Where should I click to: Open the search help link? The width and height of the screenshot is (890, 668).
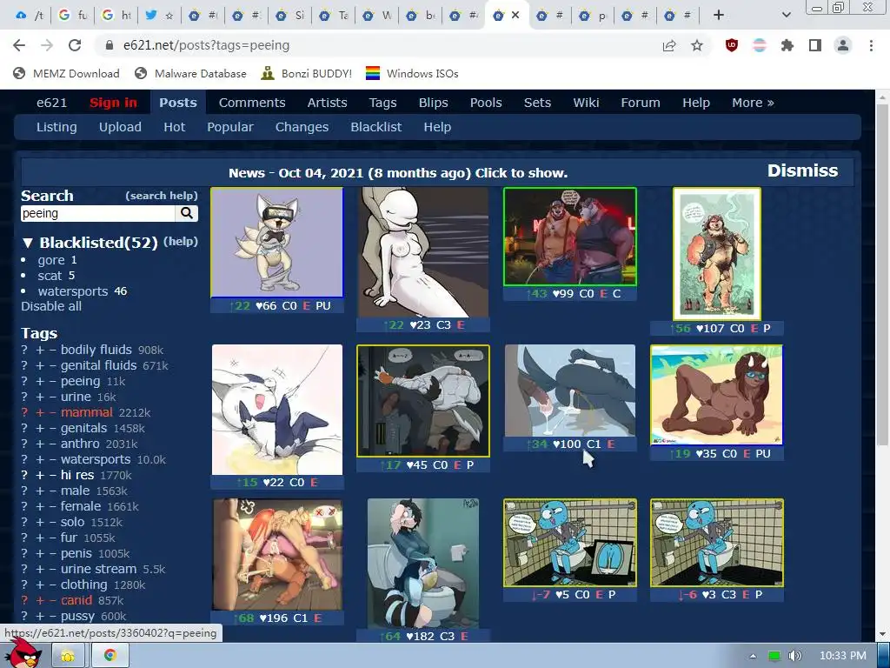click(161, 196)
